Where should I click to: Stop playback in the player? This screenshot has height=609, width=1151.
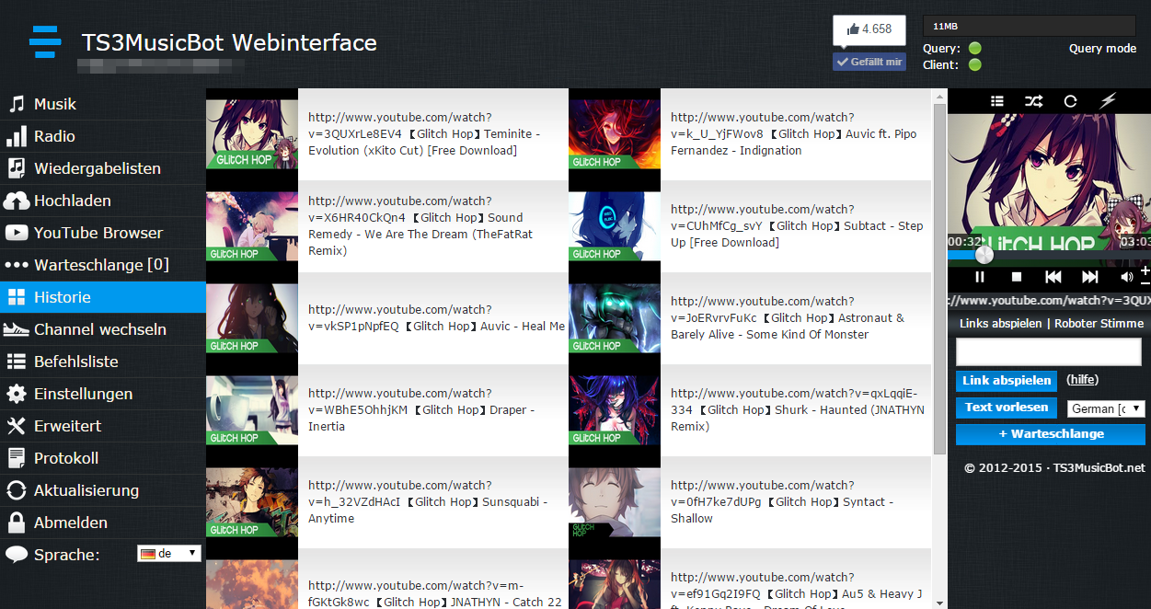click(x=1017, y=276)
